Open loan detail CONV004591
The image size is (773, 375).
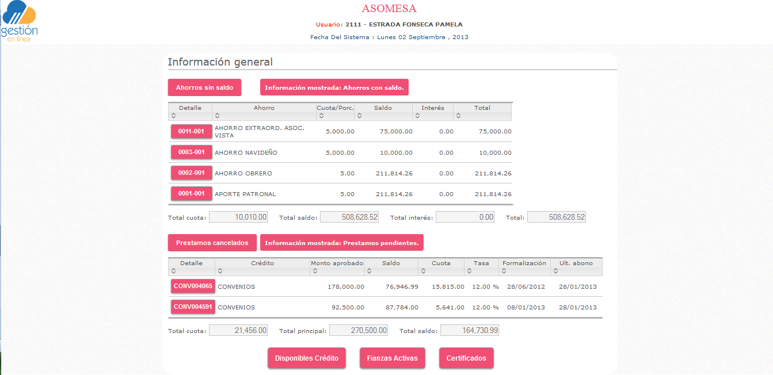[193, 307]
